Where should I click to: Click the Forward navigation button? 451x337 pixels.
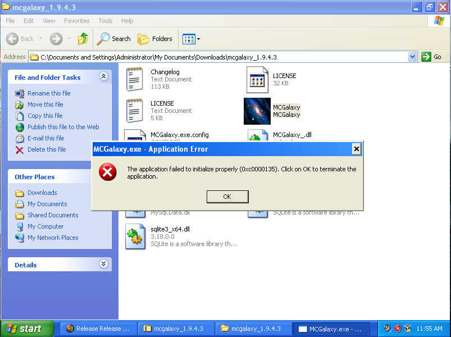tap(56, 39)
